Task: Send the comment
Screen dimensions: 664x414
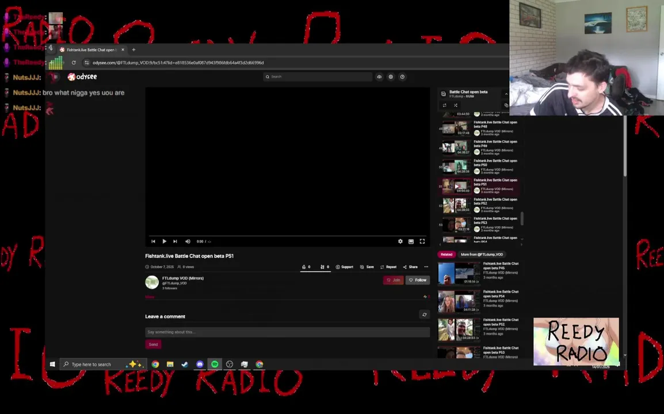Action: point(153,344)
